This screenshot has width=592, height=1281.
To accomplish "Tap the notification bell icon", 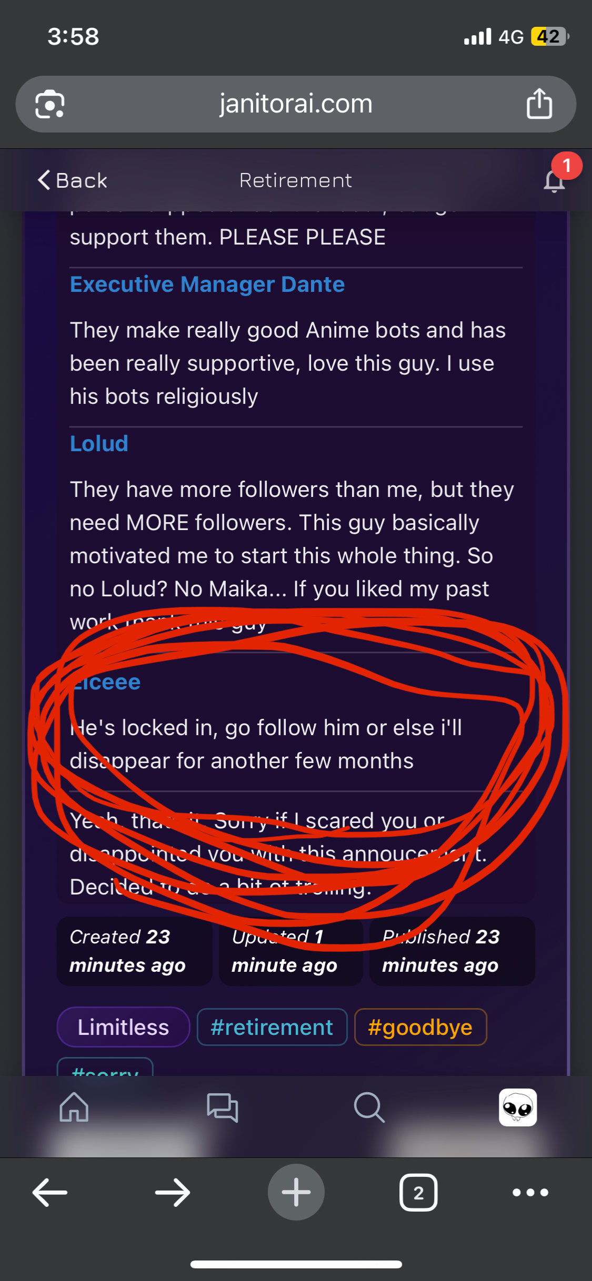I will point(554,181).
